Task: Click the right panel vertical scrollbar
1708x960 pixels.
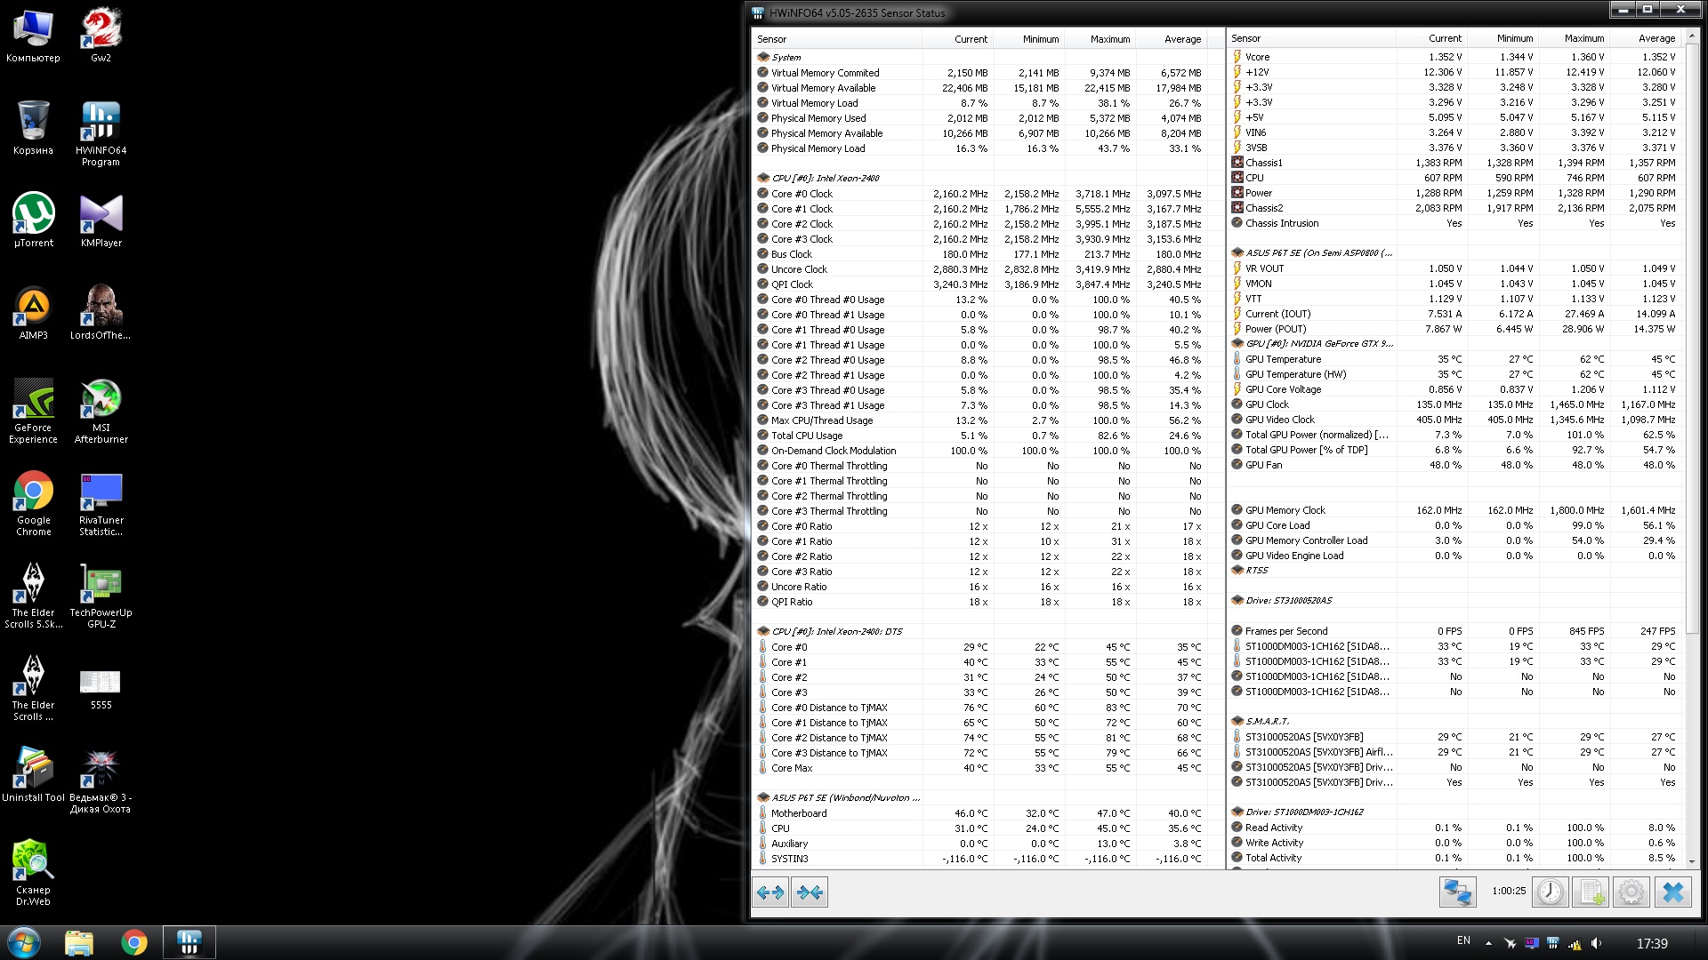Action: pyautogui.click(x=1691, y=338)
